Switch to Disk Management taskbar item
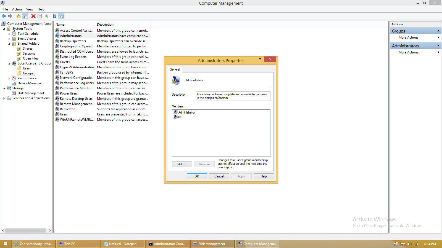 (212, 244)
